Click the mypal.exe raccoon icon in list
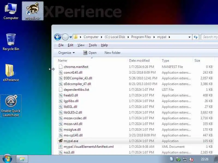 (x=60, y=141)
